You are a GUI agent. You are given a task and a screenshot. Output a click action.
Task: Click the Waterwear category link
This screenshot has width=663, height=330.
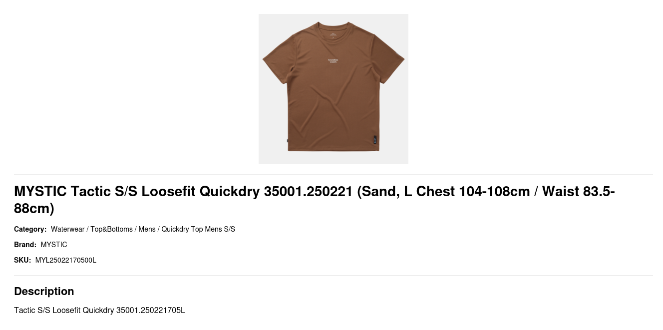(x=67, y=229)
